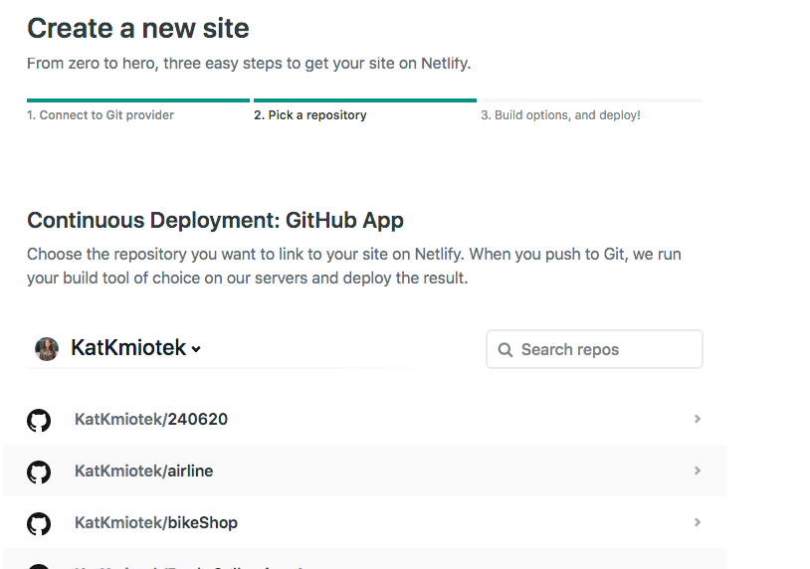
Task: Click the GitHub icon beside KatKmiotek/airline
Action: tap(39, 472)
